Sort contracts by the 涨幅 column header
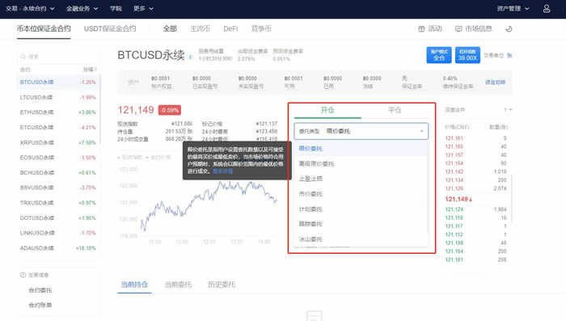 tap(90, 70)
